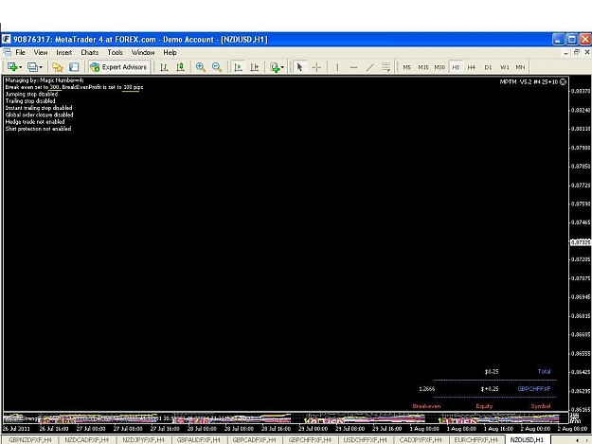Image resolution: width=592 pixels, height=444 pixels.
Task: Switch to M15 timeframe
Action: (423, 67)
